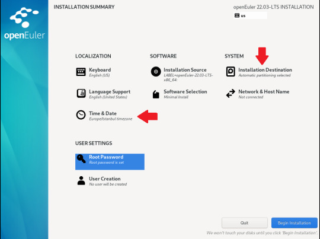This screenshot has width=320, height=239.
Task: Click the 'Minimal Install' text
Action: [x=176, y=97]
